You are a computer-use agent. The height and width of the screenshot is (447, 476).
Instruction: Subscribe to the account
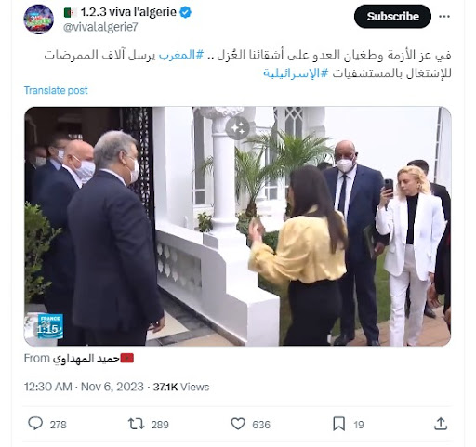(392, 17)
